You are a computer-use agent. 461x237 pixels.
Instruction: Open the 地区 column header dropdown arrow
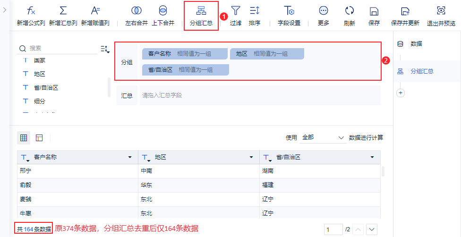coord(251,157)
